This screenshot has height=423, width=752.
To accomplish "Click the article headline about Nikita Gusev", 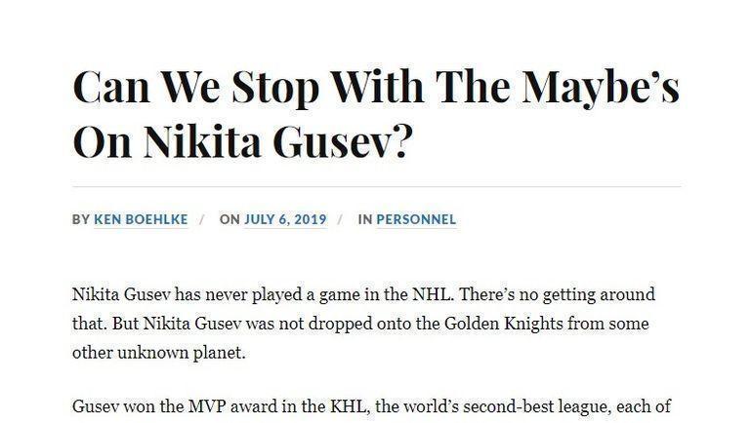I will [x=375, y=114].
